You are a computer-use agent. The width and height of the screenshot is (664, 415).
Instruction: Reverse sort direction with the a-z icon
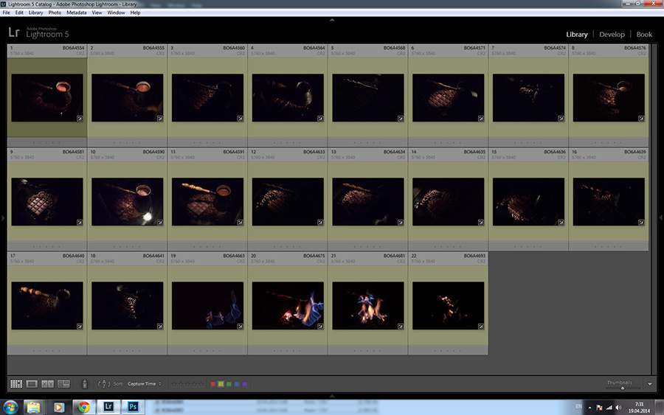(103, 384)
